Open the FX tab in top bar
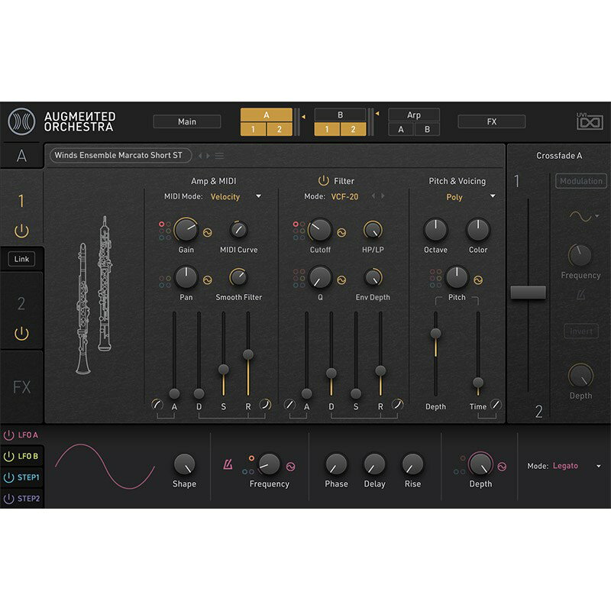This screenshot has width=611, height=611. [x=491, y=121]
